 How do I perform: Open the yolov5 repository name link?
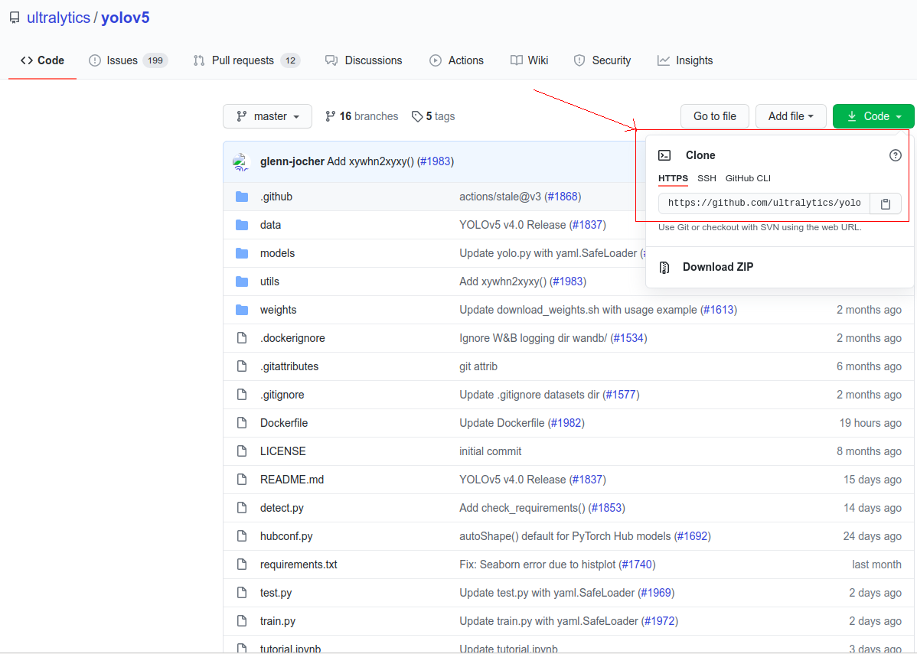126,18
